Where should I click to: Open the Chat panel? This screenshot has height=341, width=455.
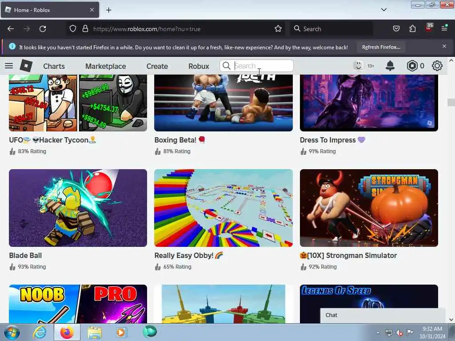[383, 316]
